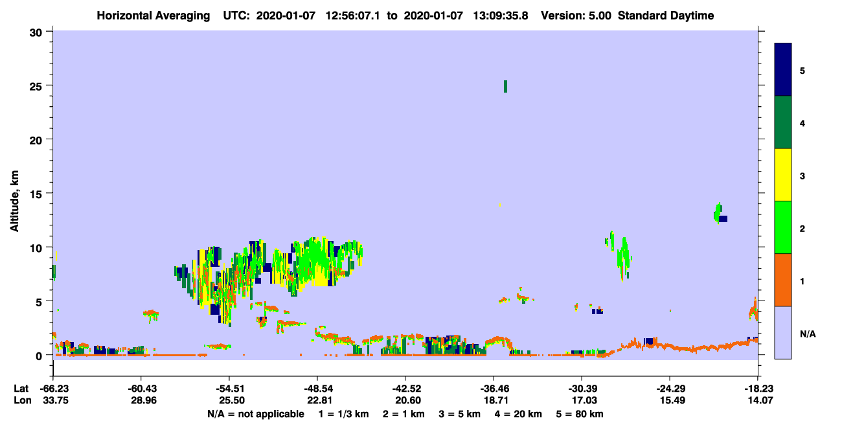Click latitude value -42.52

[x=405, y=389]
